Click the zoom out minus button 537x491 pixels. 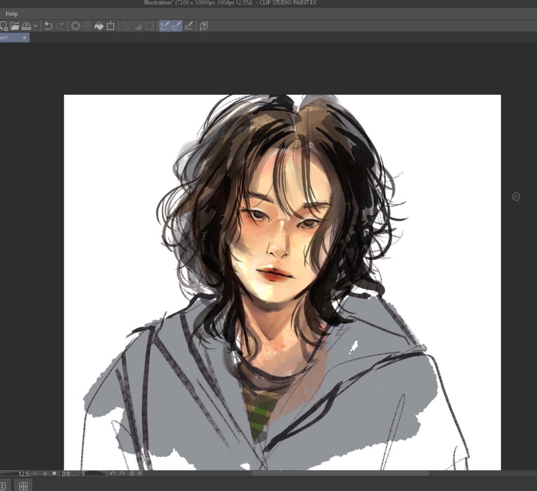(x=35, y=473)
